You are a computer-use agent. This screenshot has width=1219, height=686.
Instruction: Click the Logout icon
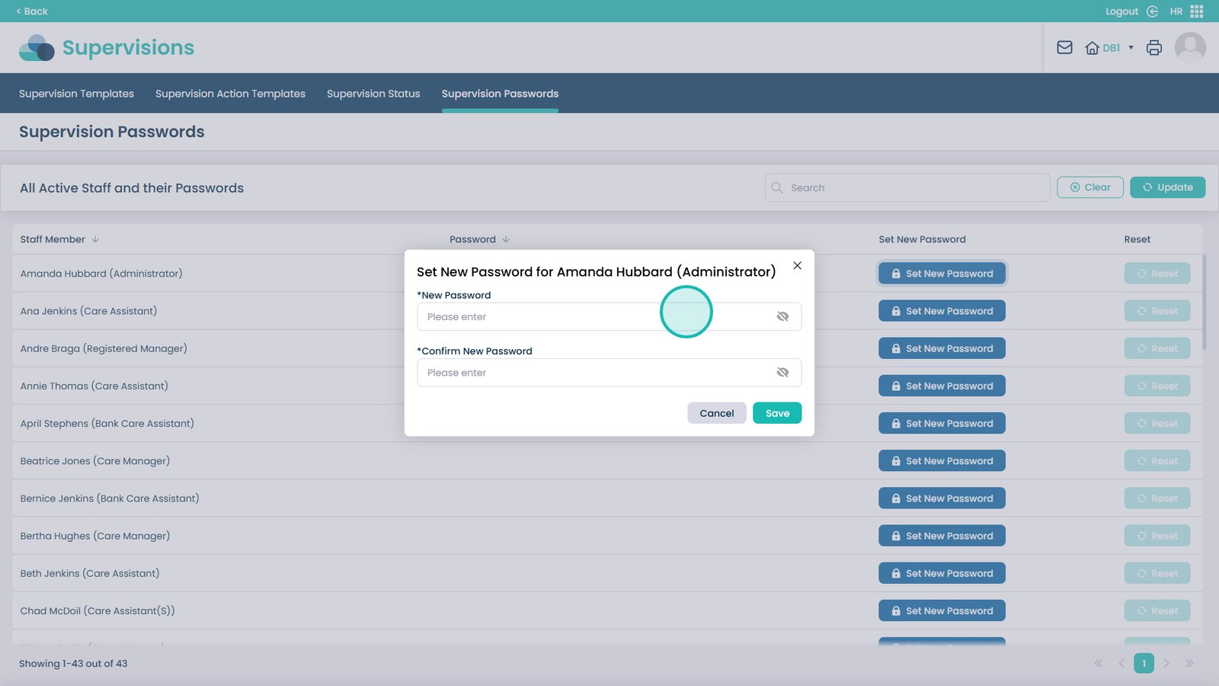tap(1152, 11)
